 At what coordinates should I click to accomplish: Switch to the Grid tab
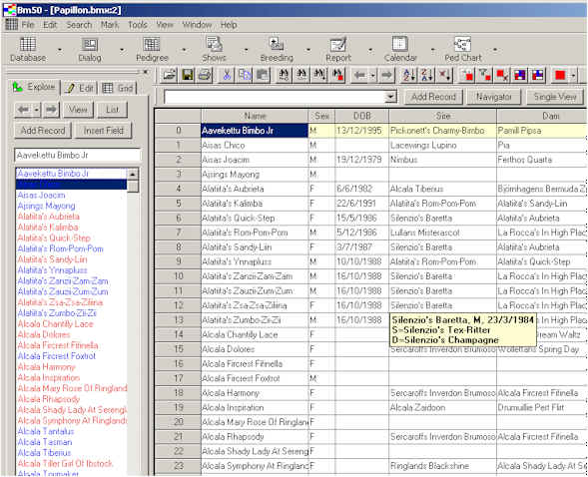point(118,88)
